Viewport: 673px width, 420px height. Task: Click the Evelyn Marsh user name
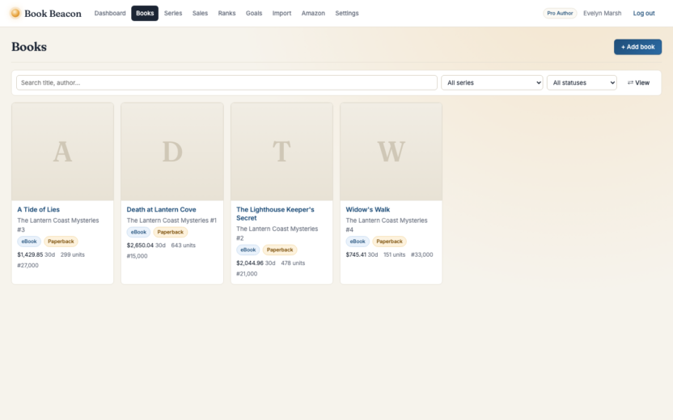point(602,13)
